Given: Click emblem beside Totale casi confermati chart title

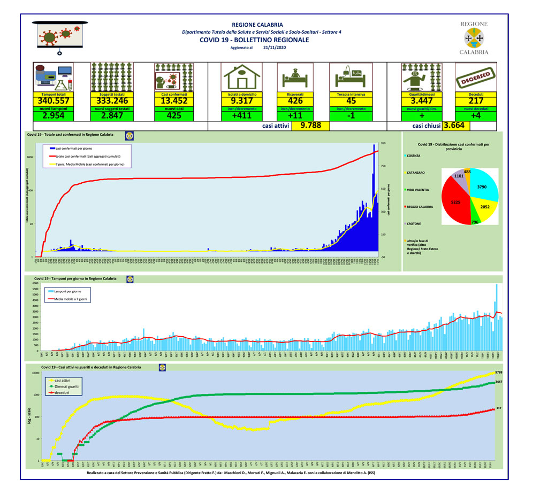Looking at the screenshot, I should 130,136.
